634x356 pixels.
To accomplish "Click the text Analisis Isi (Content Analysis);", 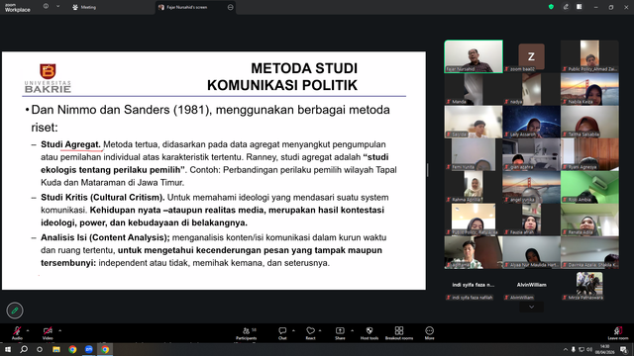I will [x=105, y=237].
